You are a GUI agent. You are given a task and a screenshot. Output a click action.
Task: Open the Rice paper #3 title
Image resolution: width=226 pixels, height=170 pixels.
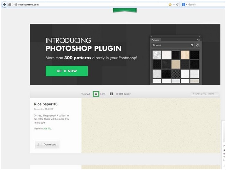click(46, 104)
